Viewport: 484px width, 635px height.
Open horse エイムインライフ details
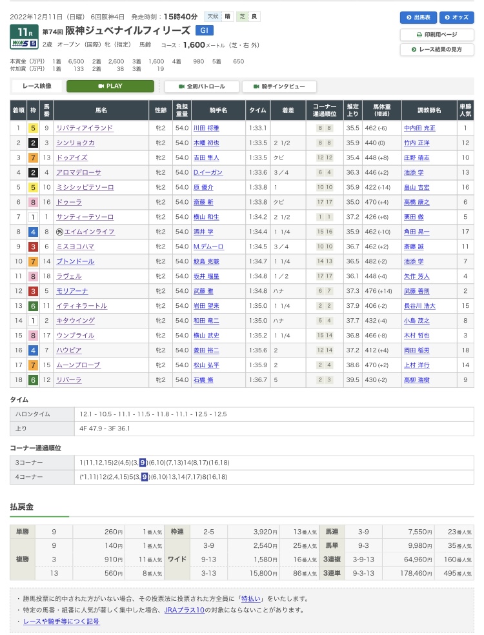tap(89, 232)
